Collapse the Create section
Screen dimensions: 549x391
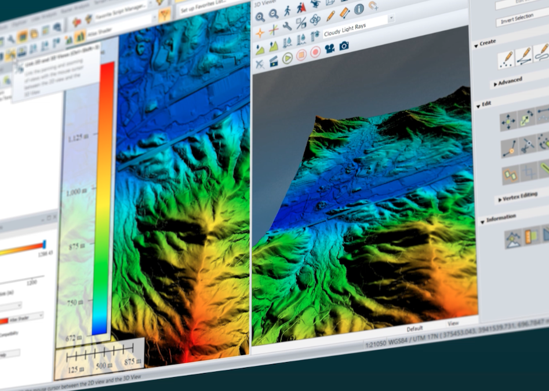point(477,46)
